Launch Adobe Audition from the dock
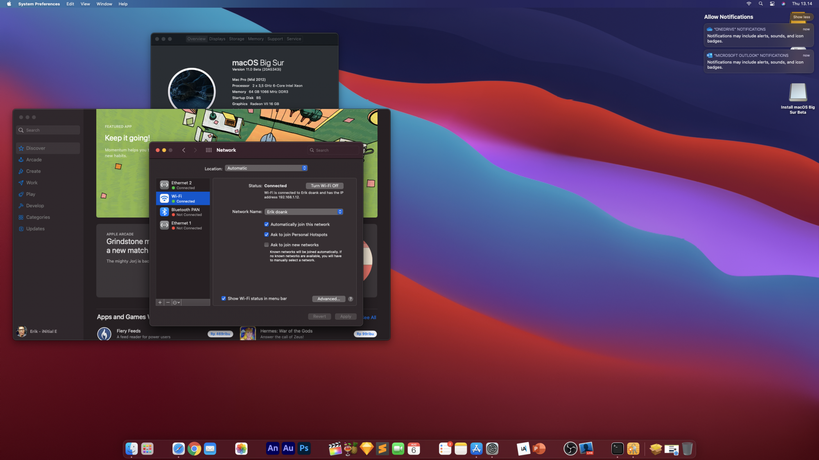The height and width of the screenshot is (460, 819). [288, 448]
